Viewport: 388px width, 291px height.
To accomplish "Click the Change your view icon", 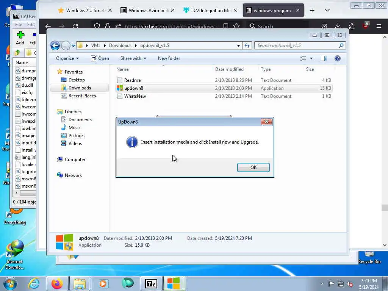I will pos(303,58).
